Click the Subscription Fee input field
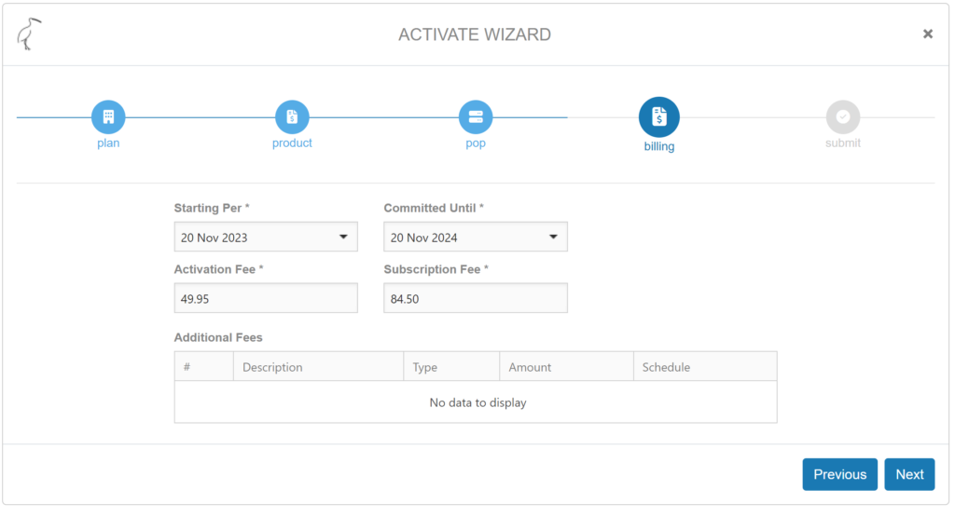The width and height of the screenshot is (955, 517). click(476, 299)
